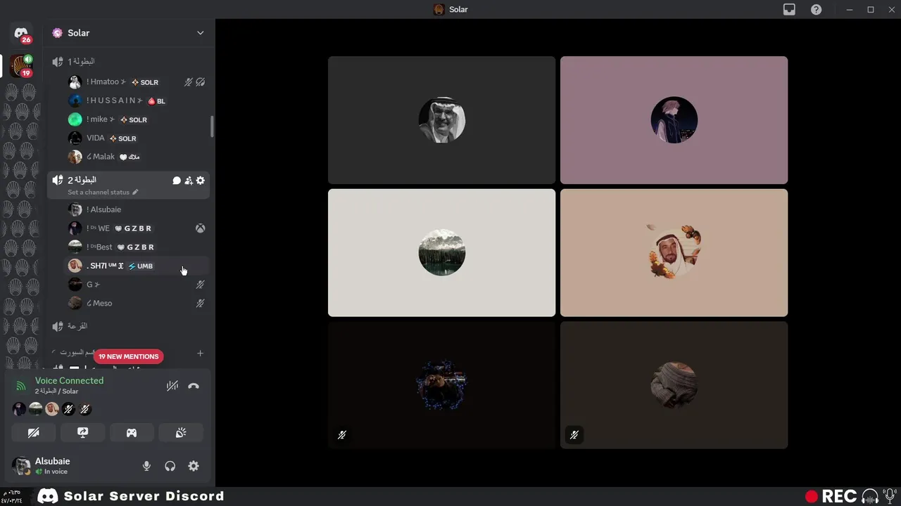Open user settings gear icon
Image resolution: width=901 pixels, height=506 pixels.
coord(194,466)
